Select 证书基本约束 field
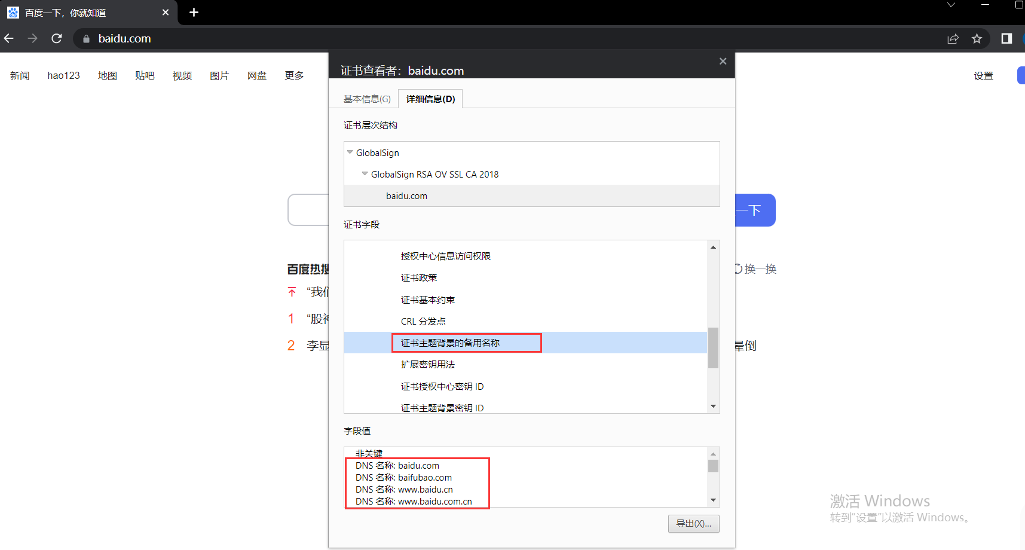 pyautogui.click(x=428, y=300)
